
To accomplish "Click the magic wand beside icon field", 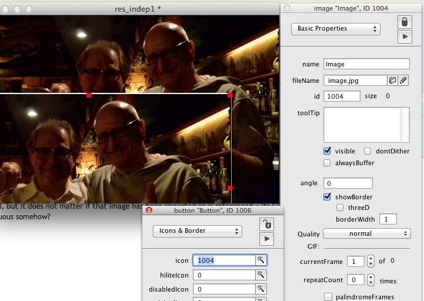I will (x=261, y=260).
